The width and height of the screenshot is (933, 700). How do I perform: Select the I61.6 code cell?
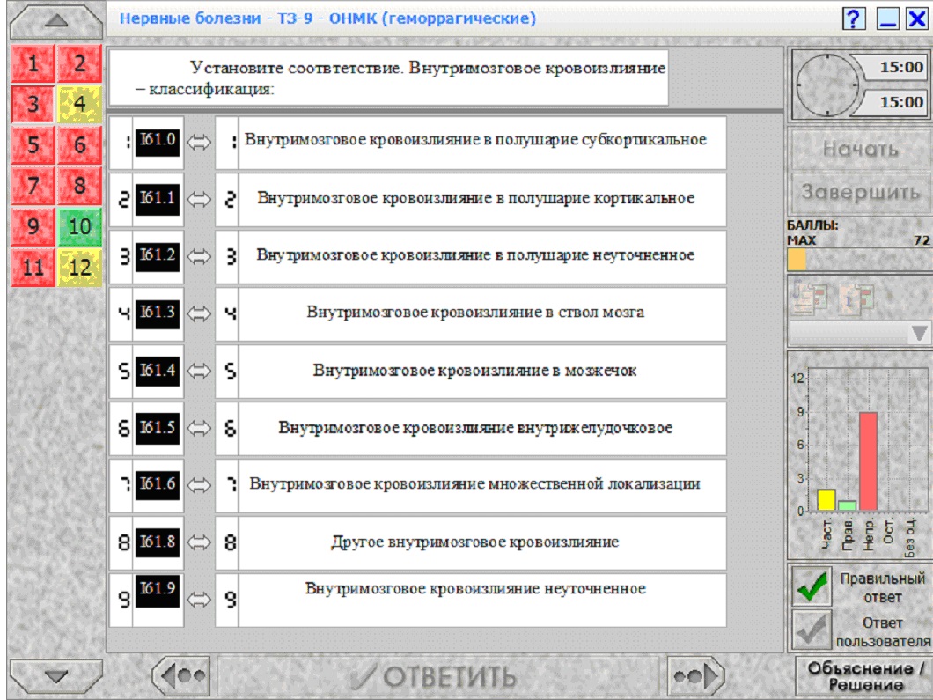pos(158,484)
